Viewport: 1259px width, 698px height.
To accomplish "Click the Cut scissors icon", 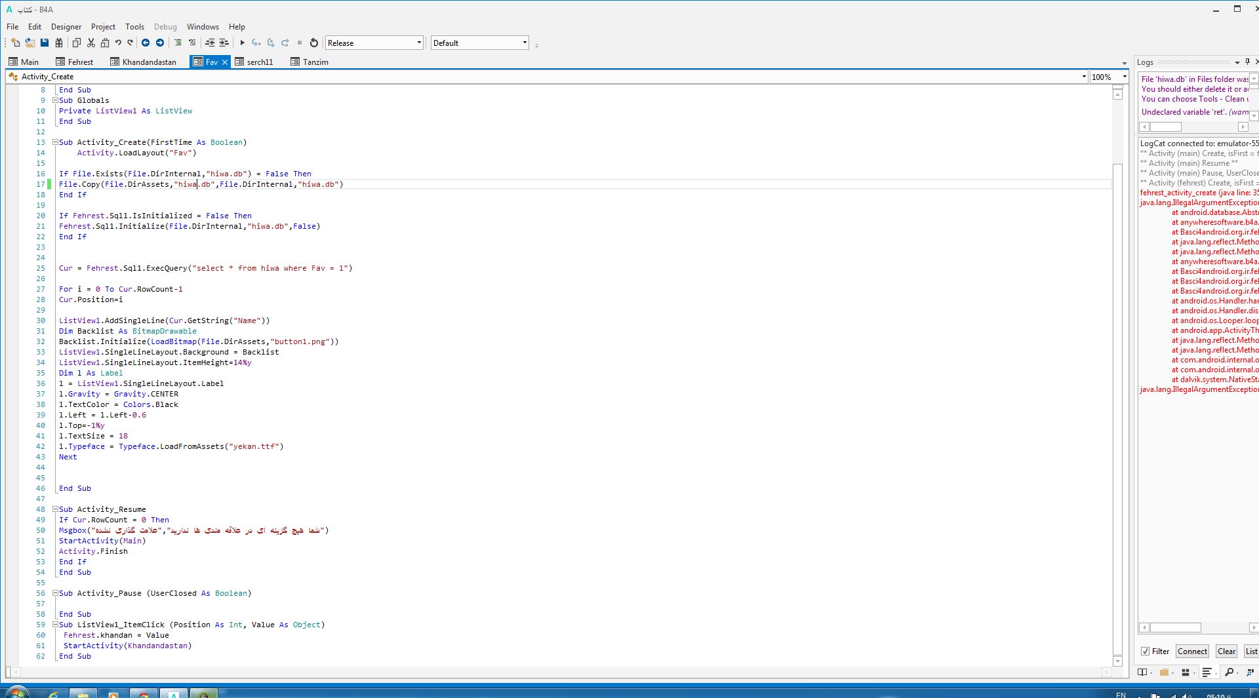I will [x=91, y=43].
